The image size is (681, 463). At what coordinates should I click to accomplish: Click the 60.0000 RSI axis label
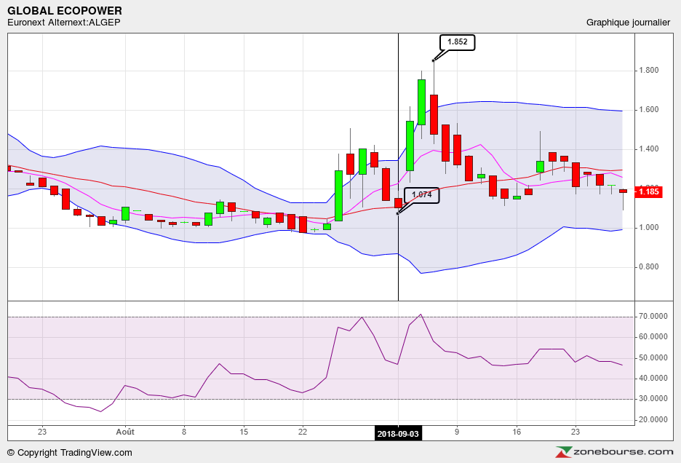[x=653, y=337]
